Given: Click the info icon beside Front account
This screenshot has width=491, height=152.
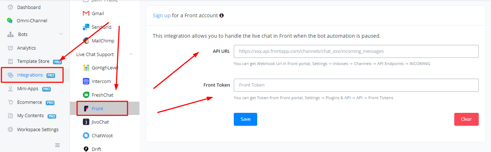Looking at the screenshot, I should pyautogui.click(x=222, y=15).
